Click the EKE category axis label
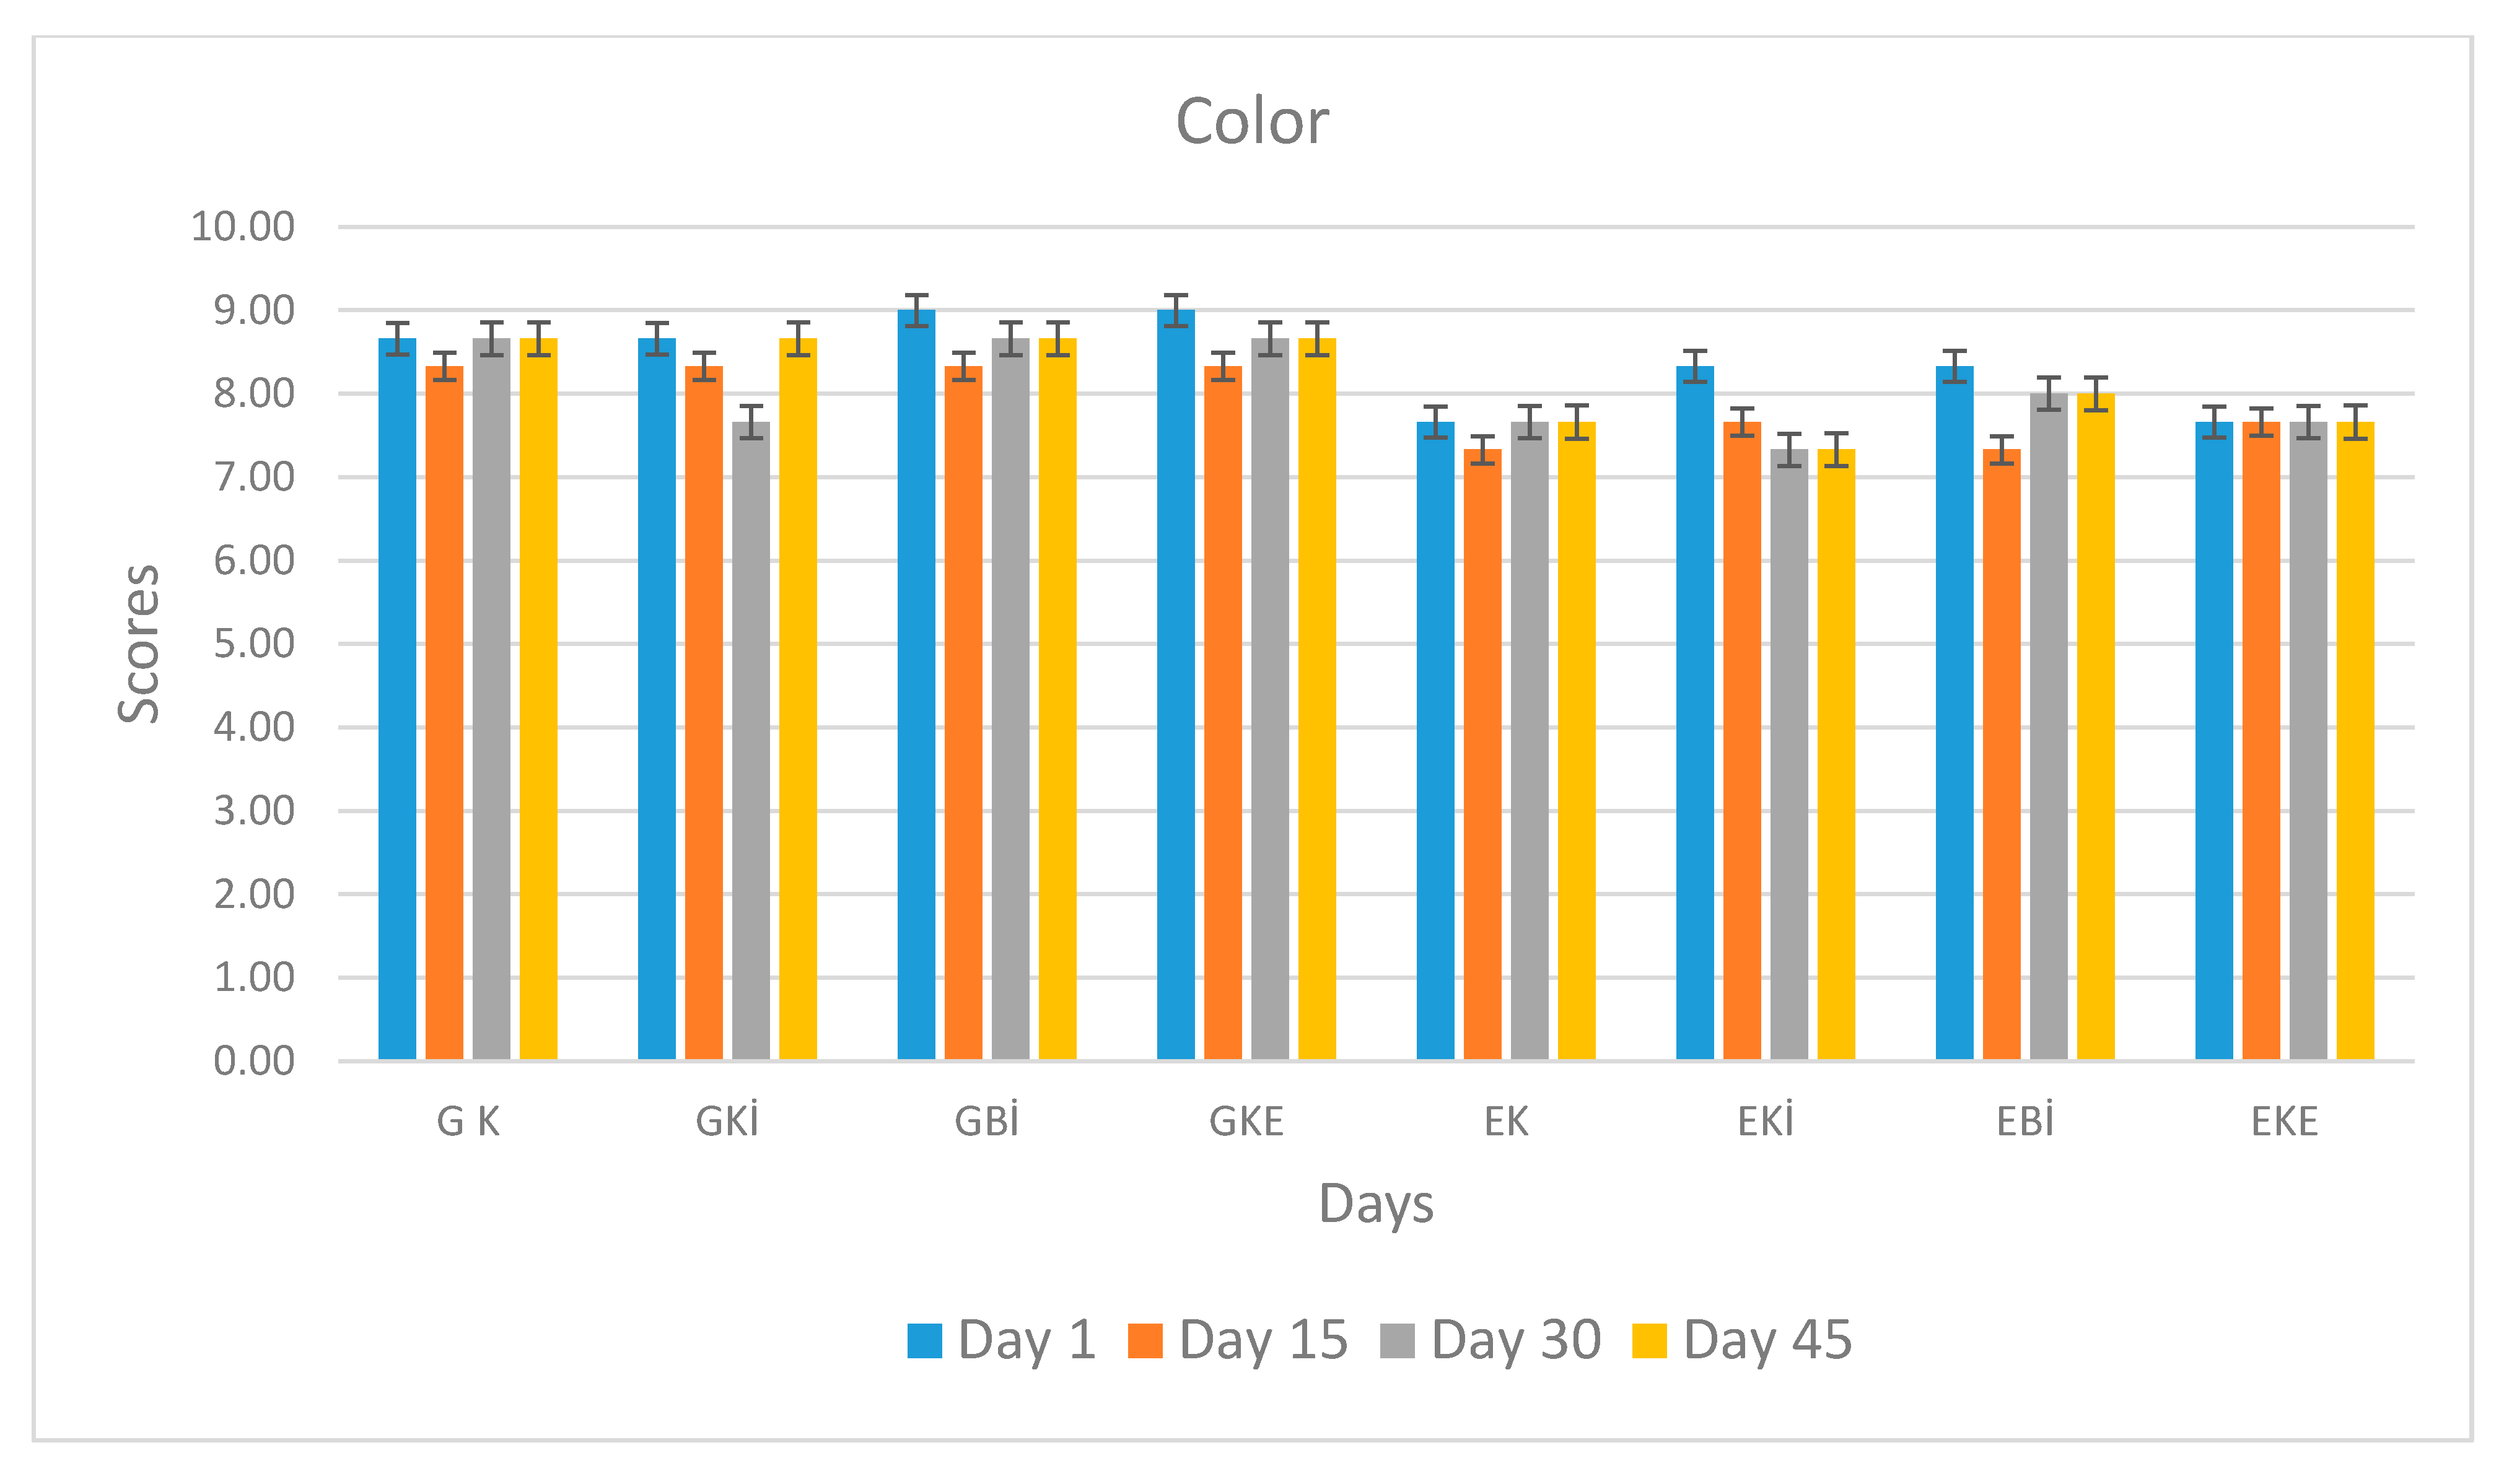2517x1484 pixels. pos(2284,1122)
